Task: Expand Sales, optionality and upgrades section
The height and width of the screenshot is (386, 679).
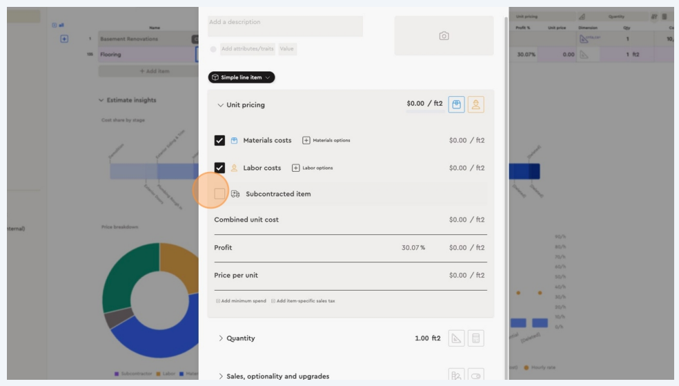Action: (221, 376)
